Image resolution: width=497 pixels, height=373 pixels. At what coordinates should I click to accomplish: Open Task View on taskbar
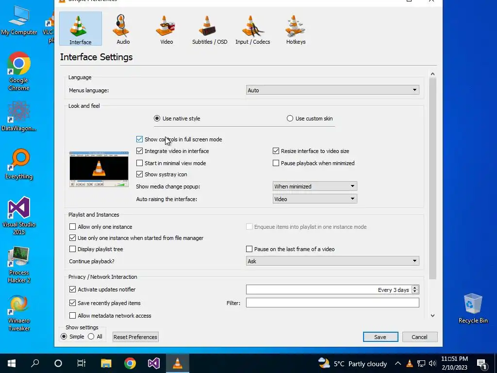click(x=82, y=363)
